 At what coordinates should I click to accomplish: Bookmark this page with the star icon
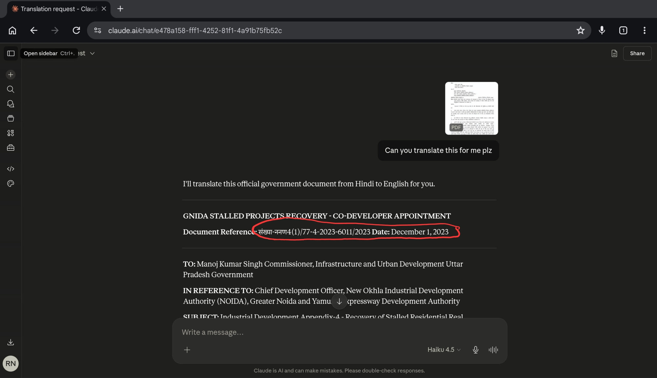click(580, 31)
